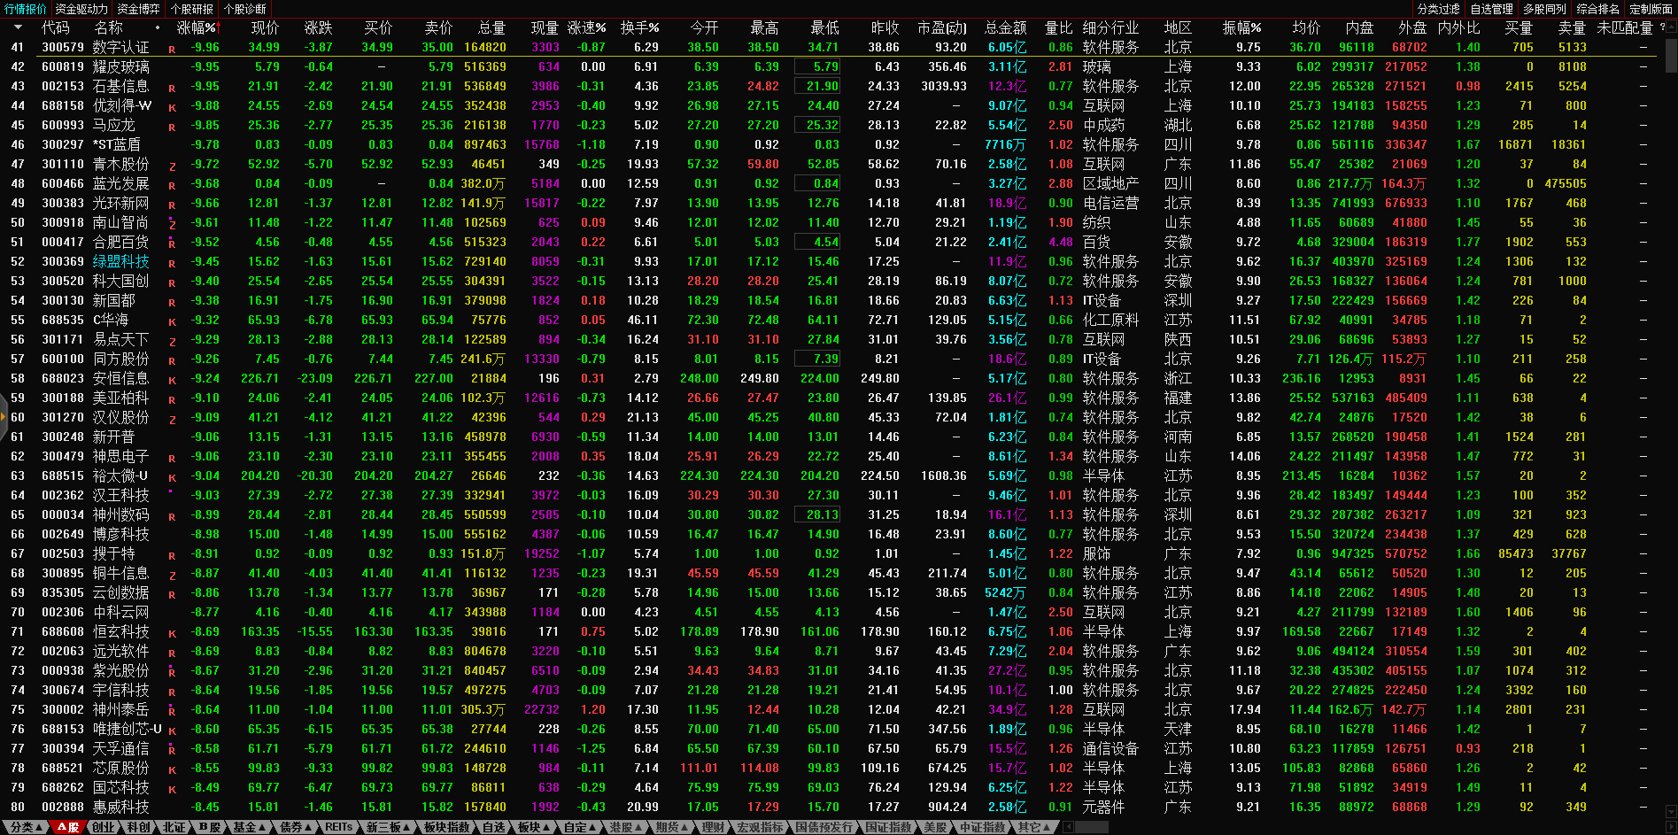Image resolution: width=1678 pixels, height=835 pixels.
Task: Select the 绿盟科技 stock row
Action: tap(121, 262)
